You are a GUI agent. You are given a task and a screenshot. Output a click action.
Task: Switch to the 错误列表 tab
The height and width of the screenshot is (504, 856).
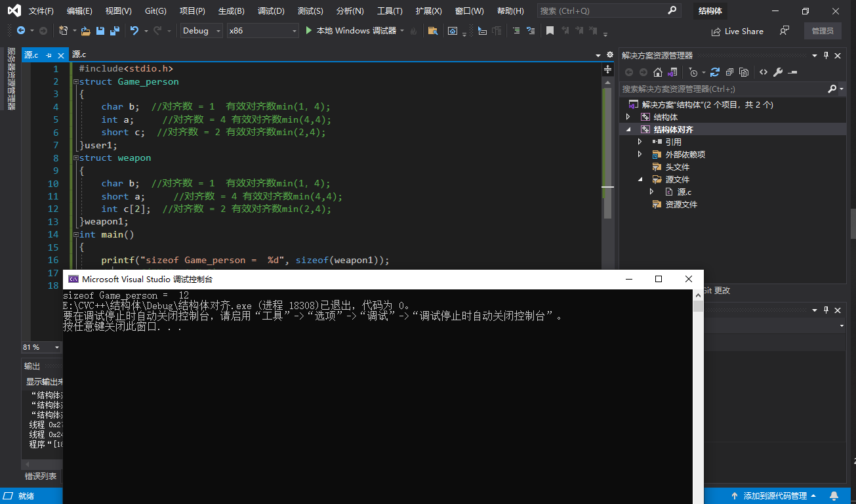pyautogui.click(x=41, y=476)
